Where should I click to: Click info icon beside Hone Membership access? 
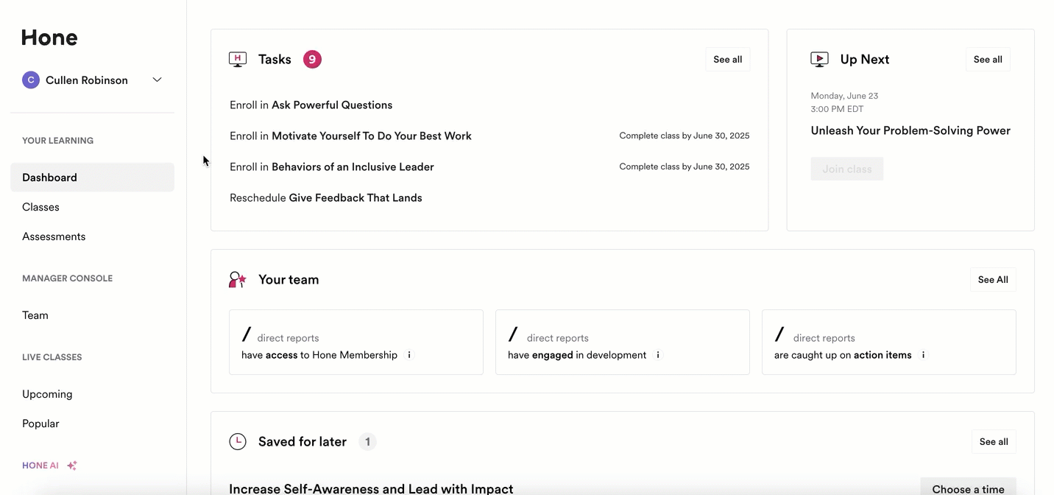tap(409, 355)
